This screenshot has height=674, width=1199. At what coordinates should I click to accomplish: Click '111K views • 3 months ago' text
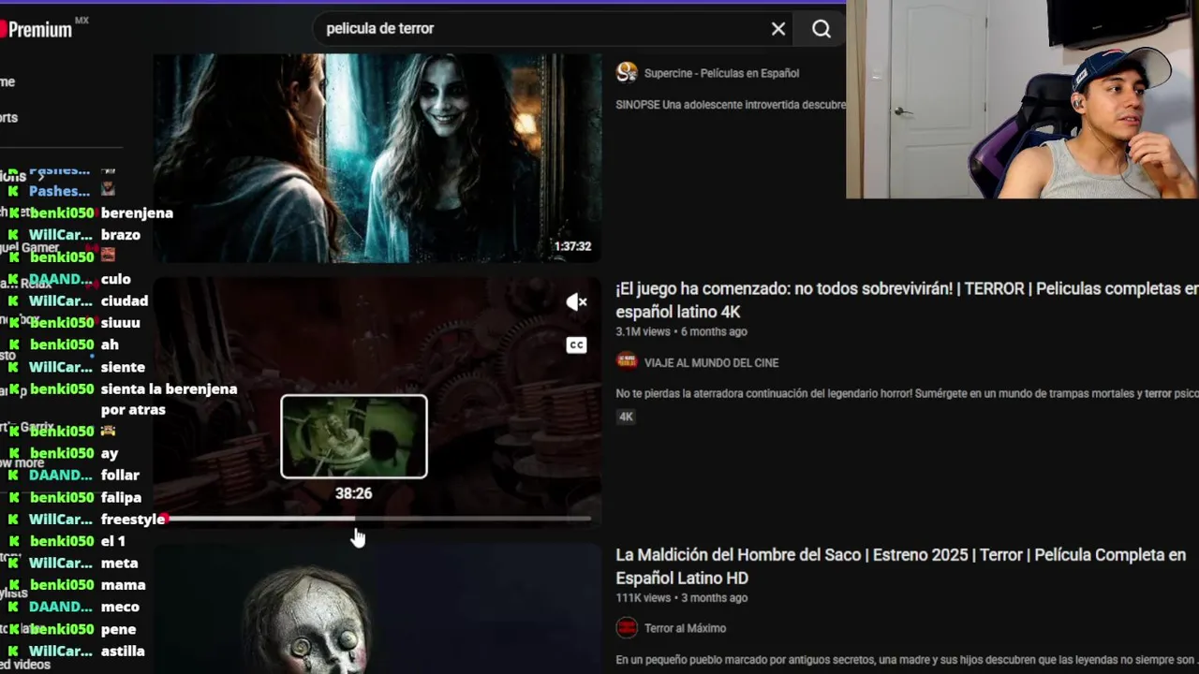(681, 597)
